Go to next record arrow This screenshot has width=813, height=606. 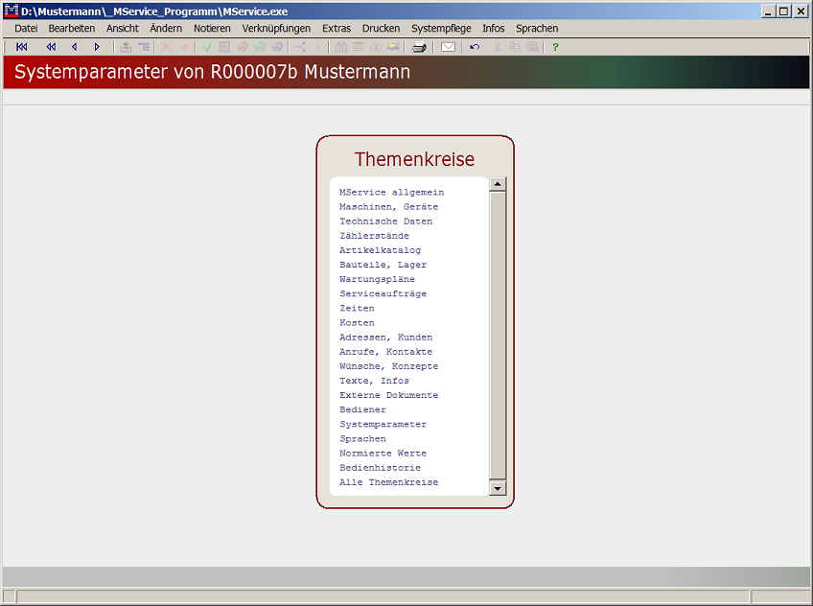97,47
